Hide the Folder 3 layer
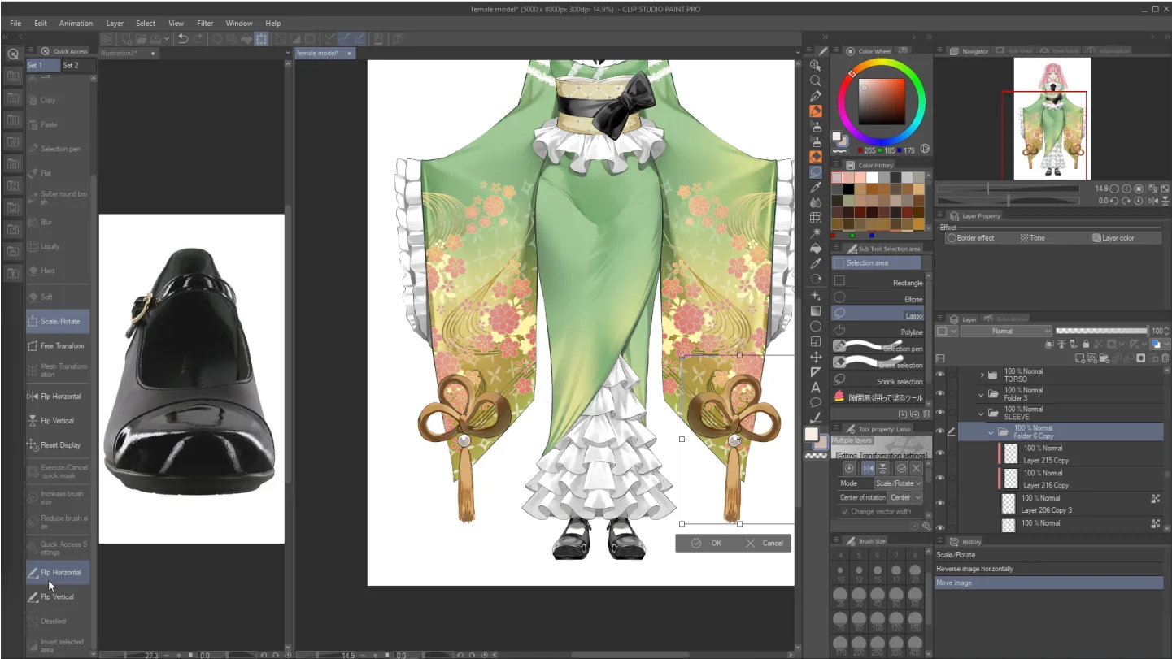The image size is (1172, 659). click(940, 394)
